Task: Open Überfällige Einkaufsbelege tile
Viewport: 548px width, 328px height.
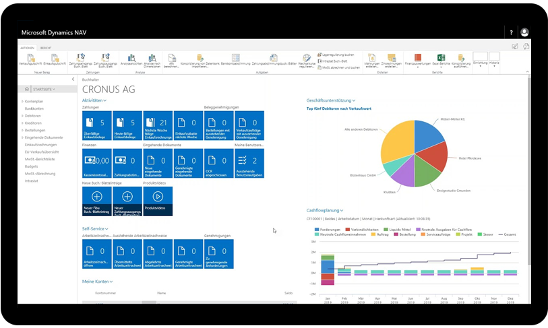Action: (x=97, y=125)
